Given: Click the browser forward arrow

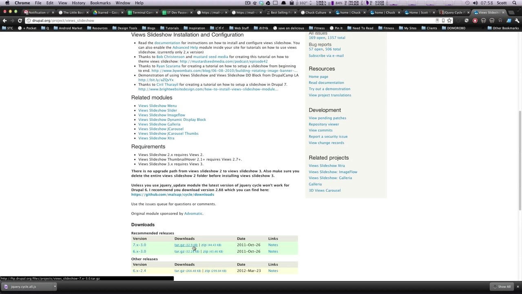Looking at the screenshot, I should click(x=12, y=20).
